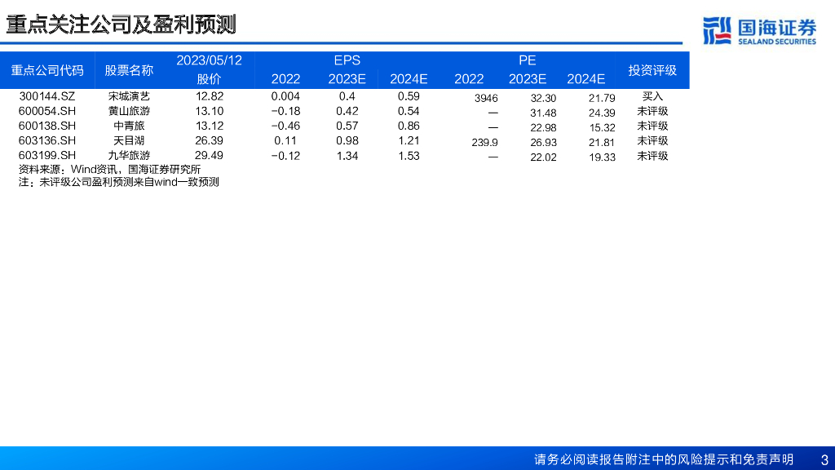Click PE value 22.02
The width and height of the screenshot is (835, 470).
pos(543,157)
